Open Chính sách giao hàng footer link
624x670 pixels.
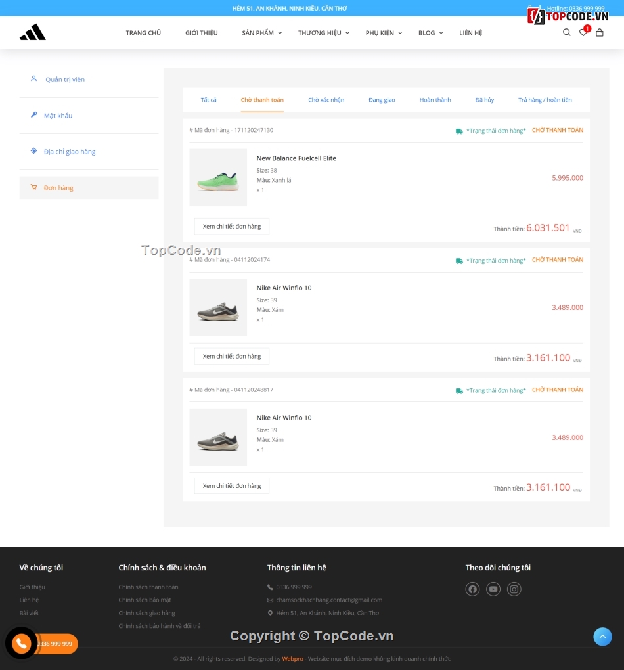[x=146, y=613]
